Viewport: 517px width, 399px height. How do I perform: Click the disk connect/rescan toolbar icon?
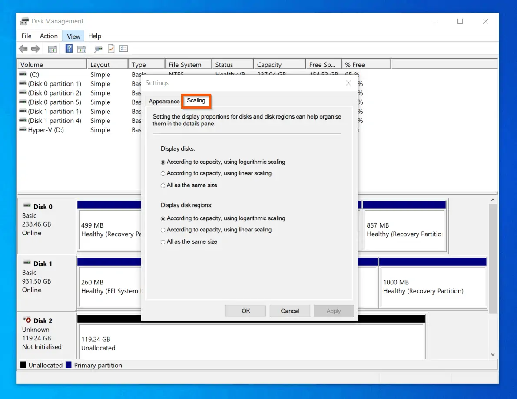(x=98, y=49)
